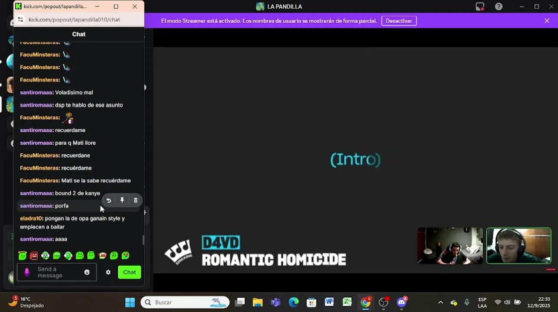Focus the Send a message input field
This screenshot has height=312, width=558.
tap(56, 272)
